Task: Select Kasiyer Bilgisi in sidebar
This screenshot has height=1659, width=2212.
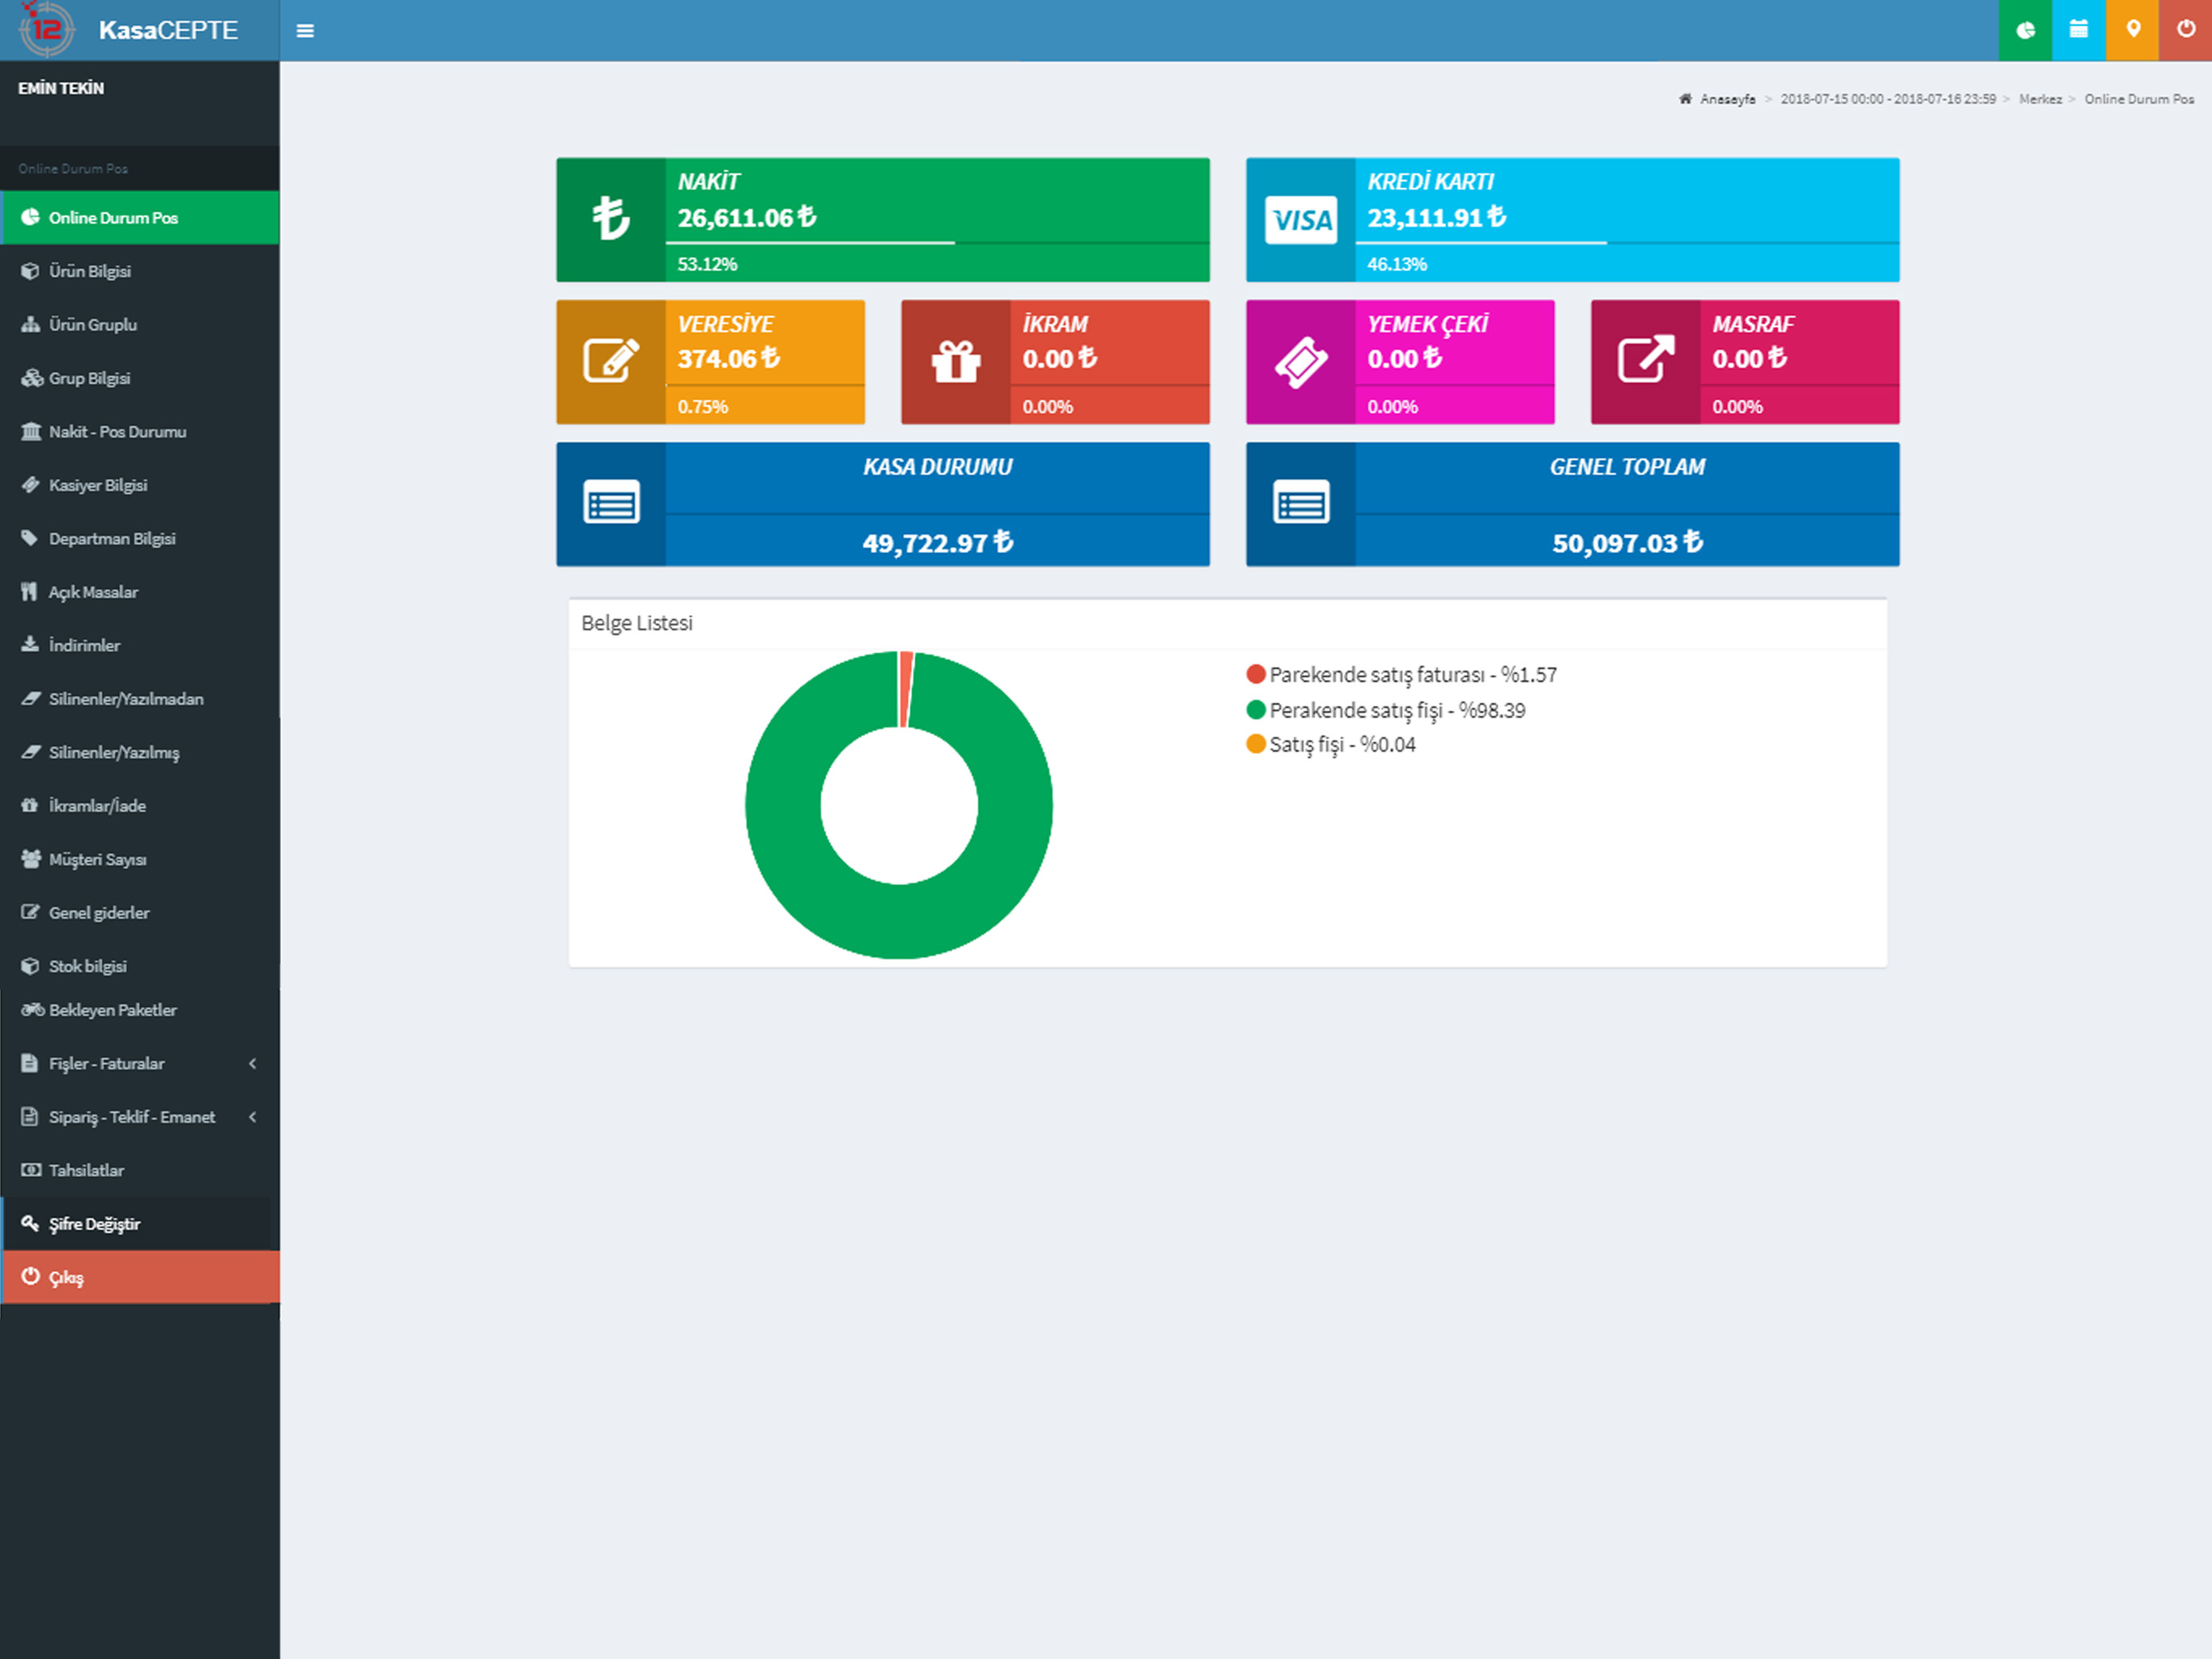Action: coord(140,485)
